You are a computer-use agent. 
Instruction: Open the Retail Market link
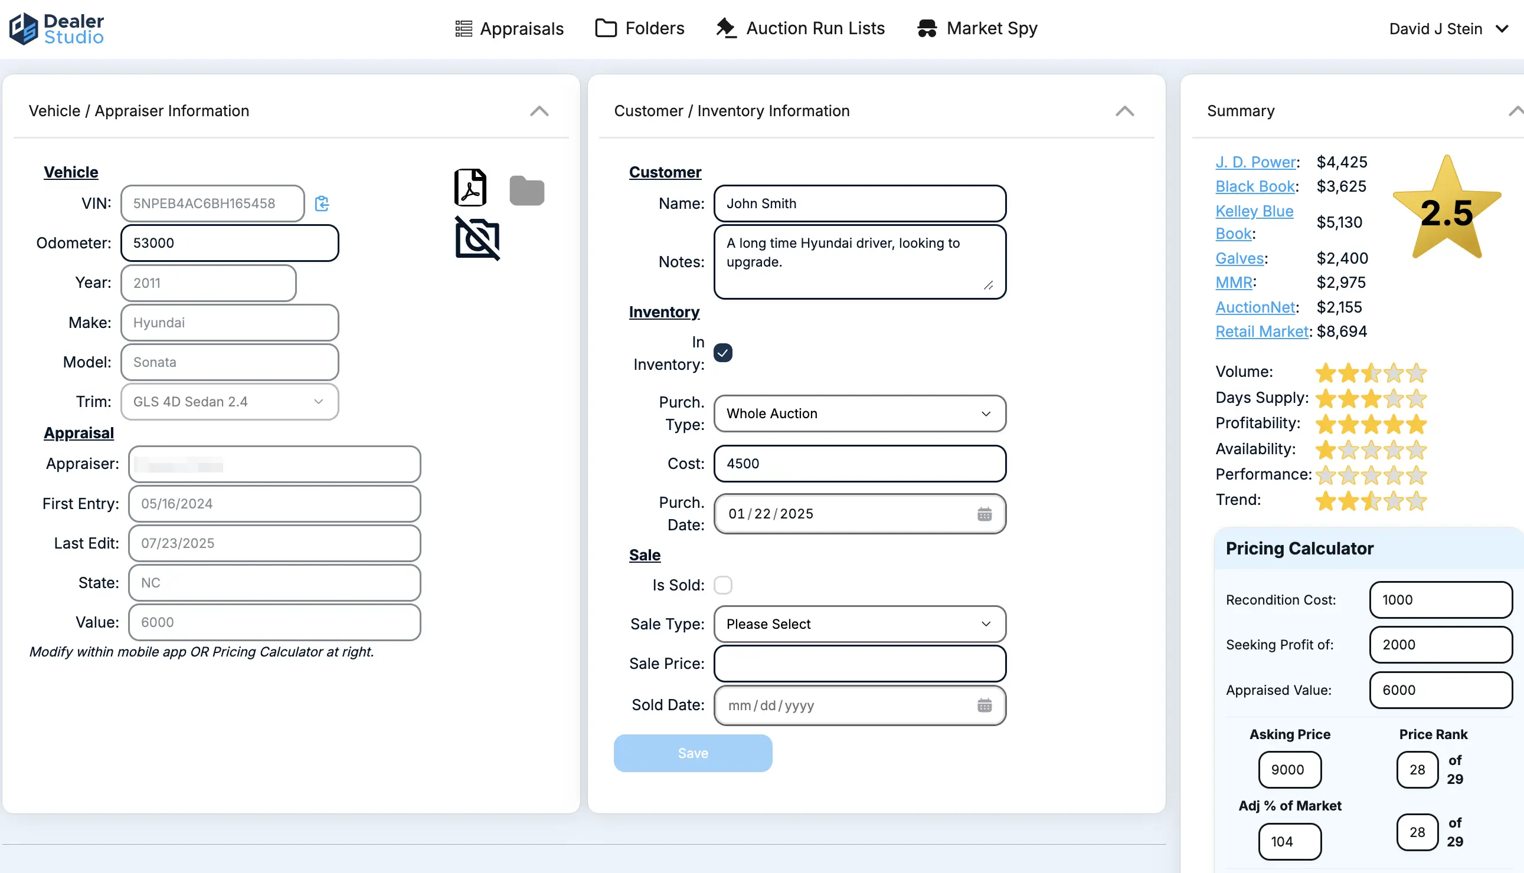pos(1261,332)
